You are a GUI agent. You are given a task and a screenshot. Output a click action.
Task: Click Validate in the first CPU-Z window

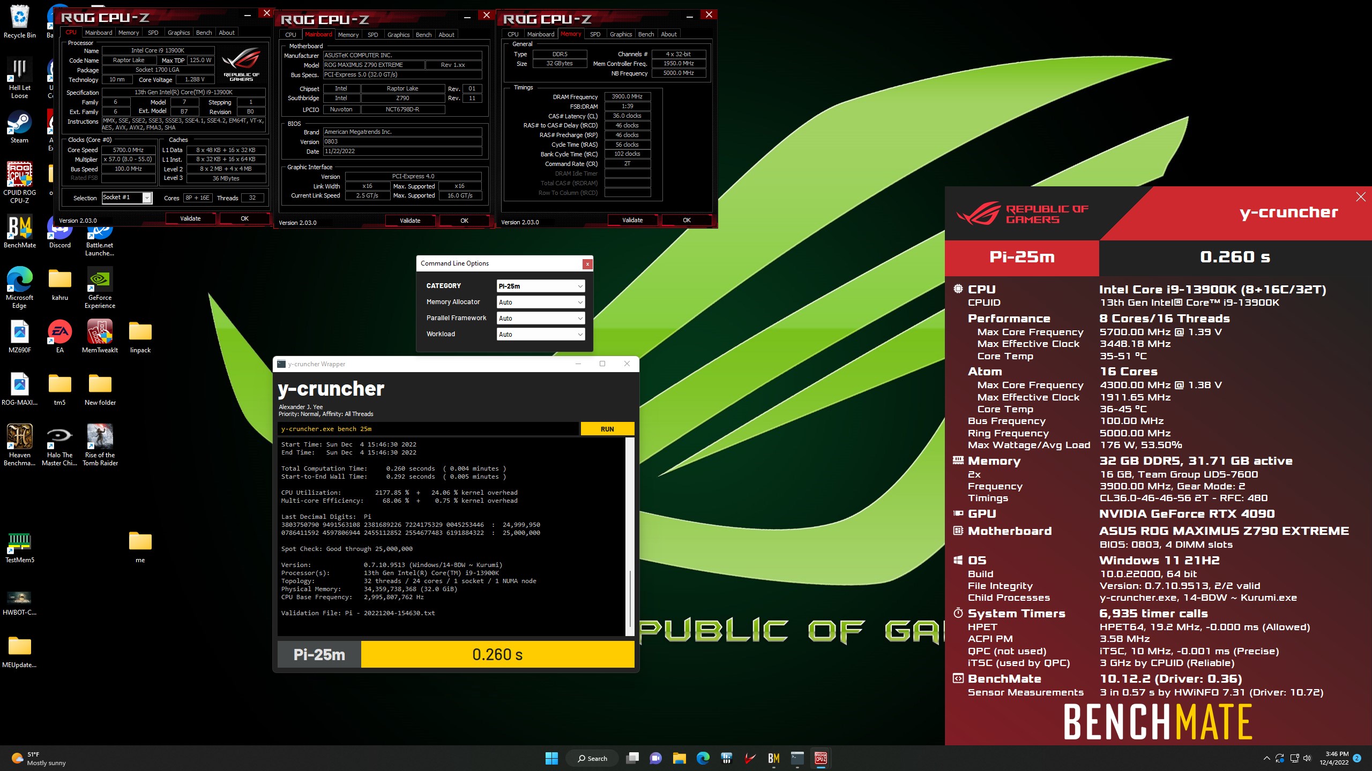click(x=190, y=218)
